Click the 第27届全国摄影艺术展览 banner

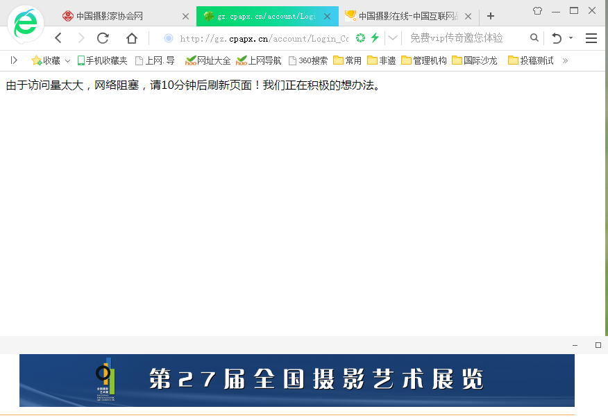297,380
